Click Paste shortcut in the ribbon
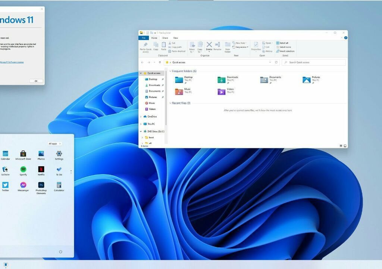Image resolution: width=382 pixels, height=269 pixels. click(177, 51)
